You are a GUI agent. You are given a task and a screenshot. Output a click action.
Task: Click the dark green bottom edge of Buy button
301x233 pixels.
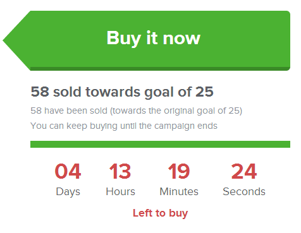[x=160, y=69]
